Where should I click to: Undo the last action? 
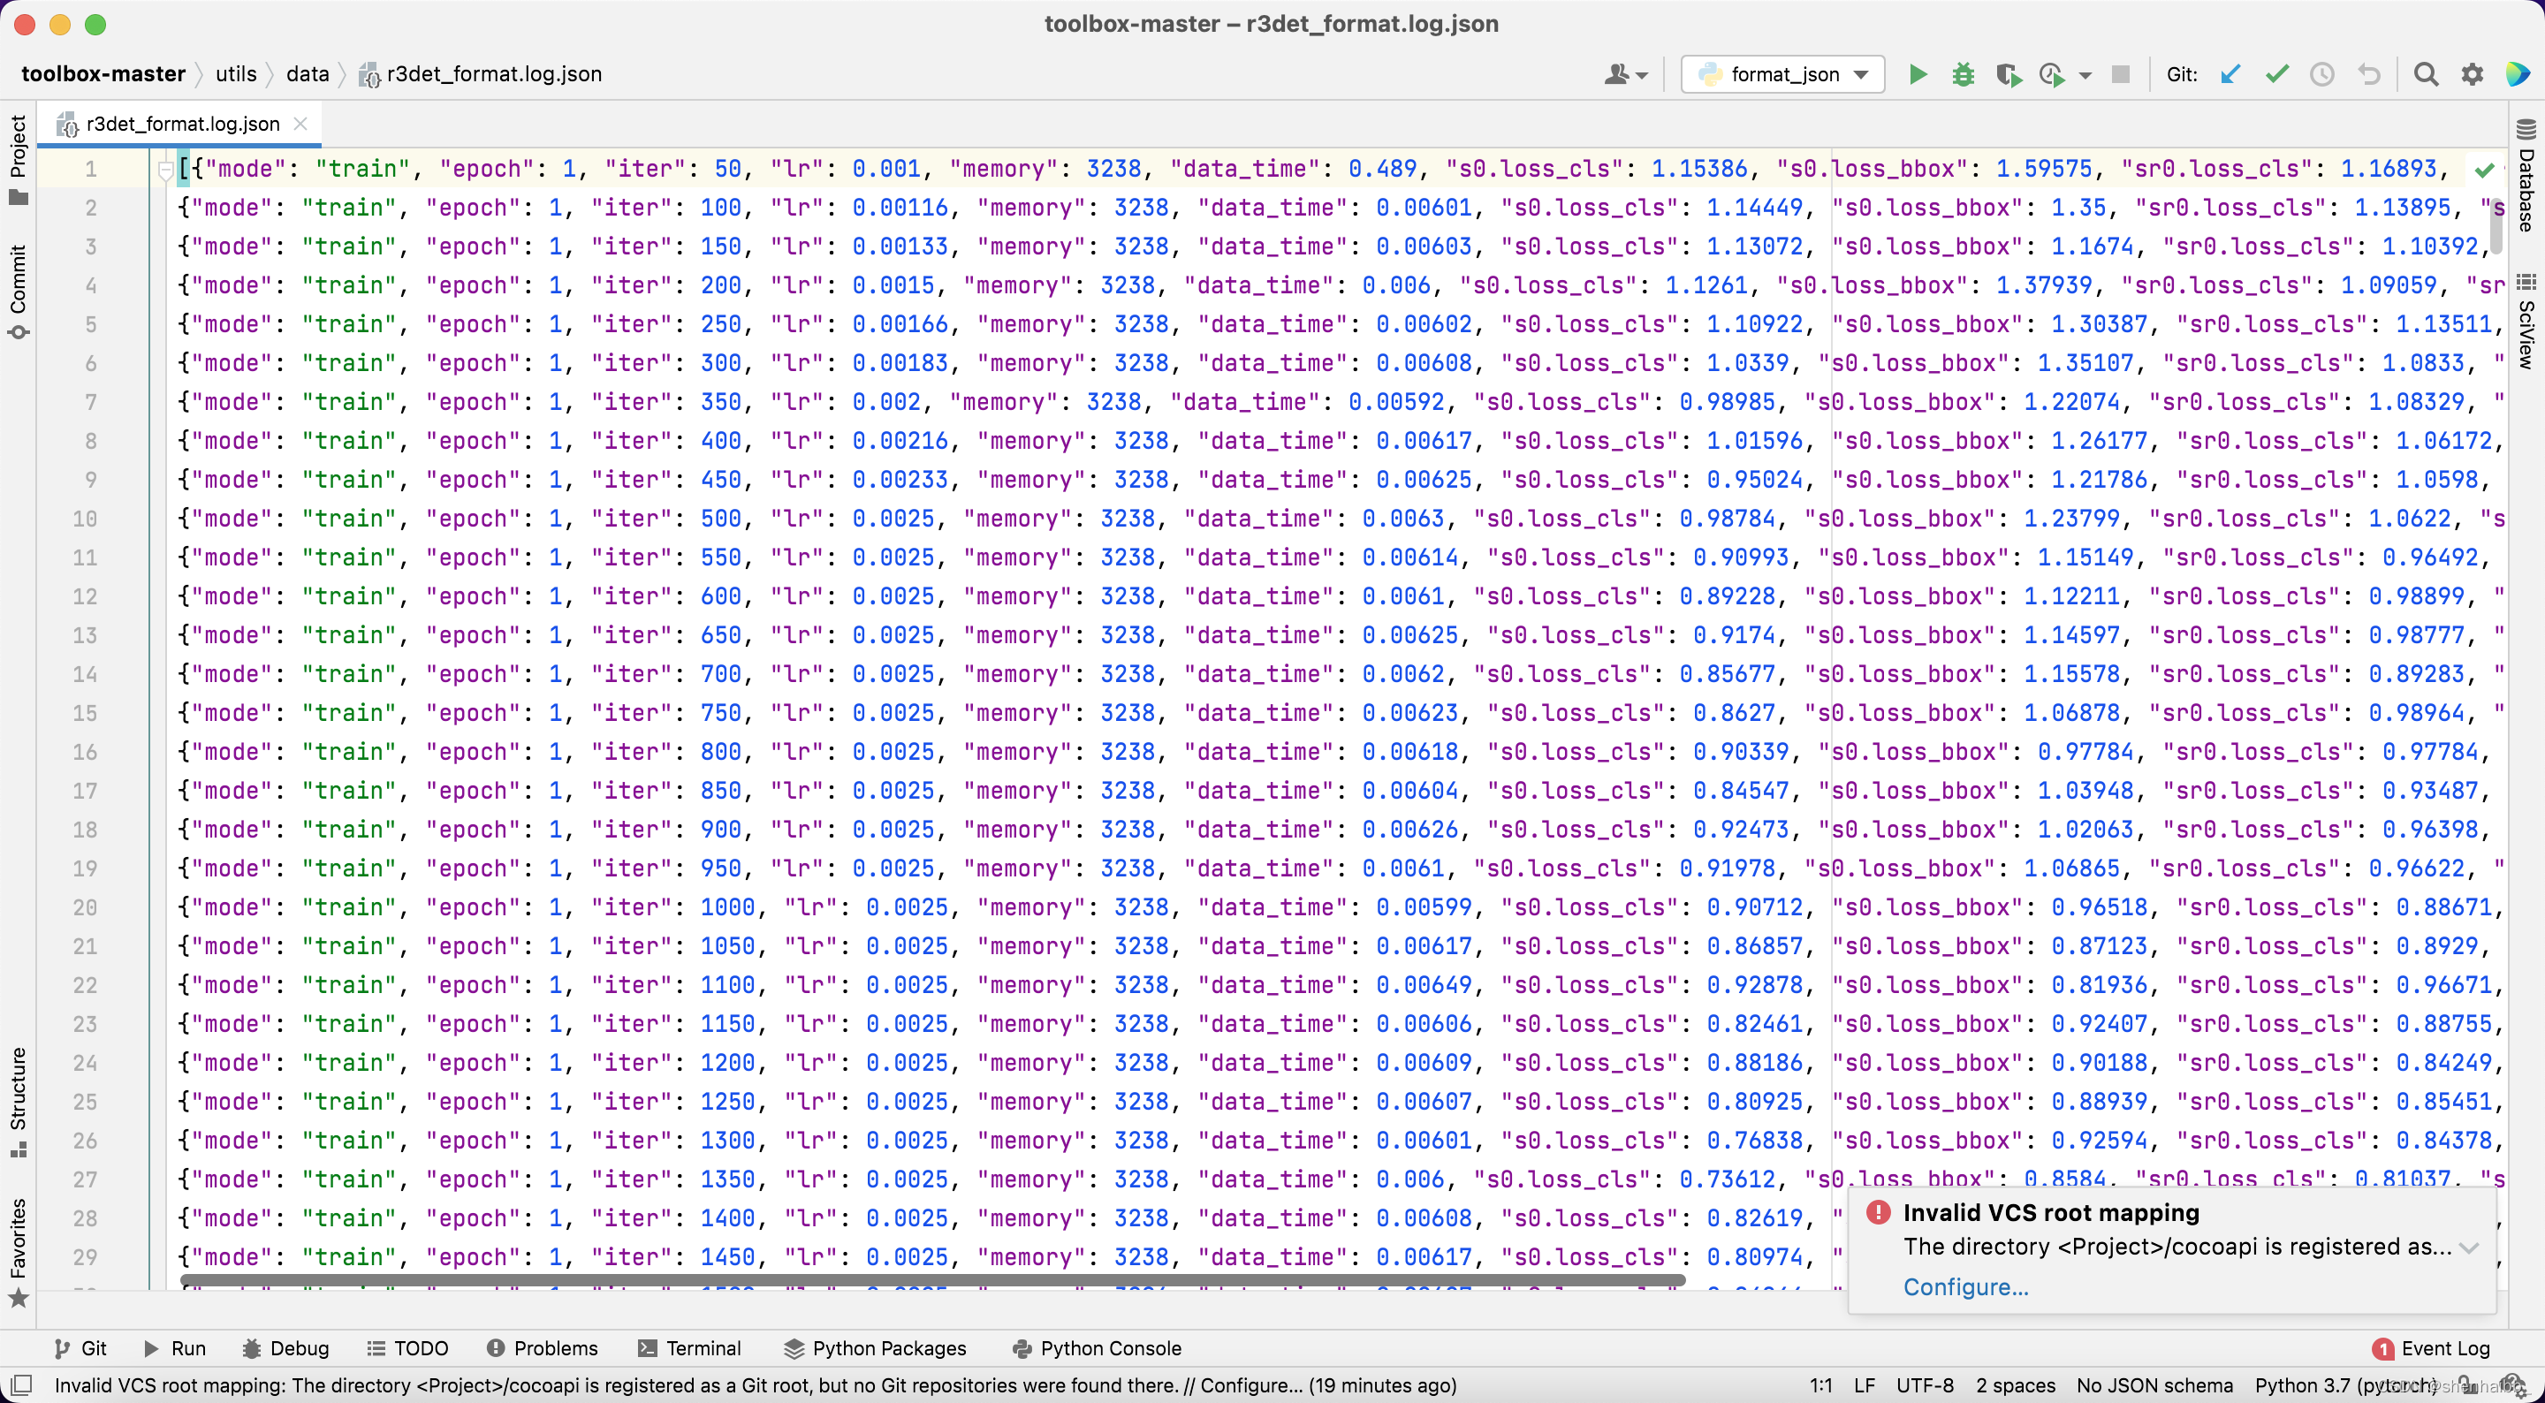tap(2369, 74)
